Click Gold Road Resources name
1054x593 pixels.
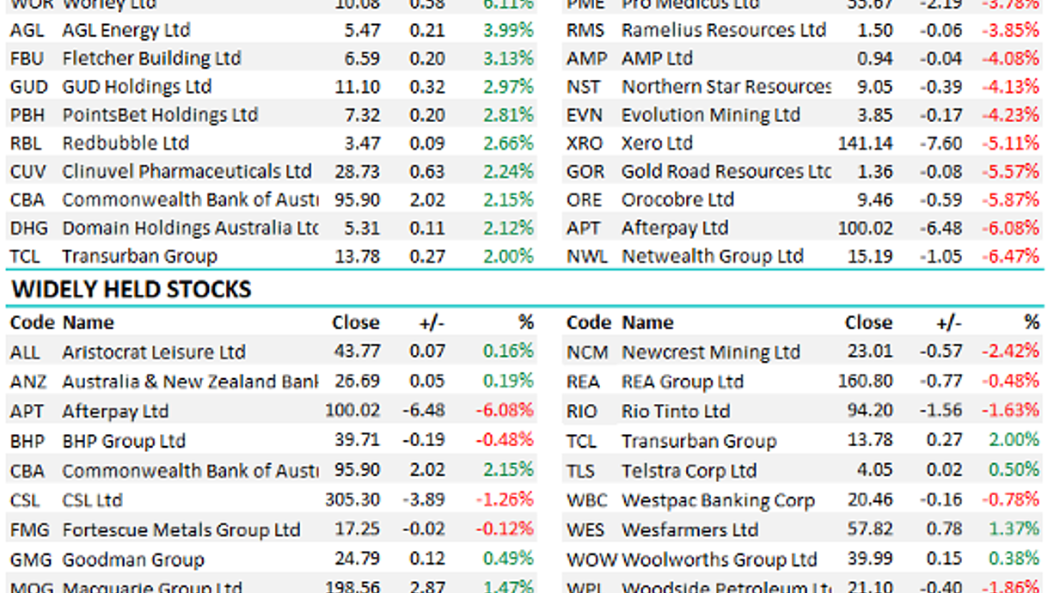(x=726, y=172)
